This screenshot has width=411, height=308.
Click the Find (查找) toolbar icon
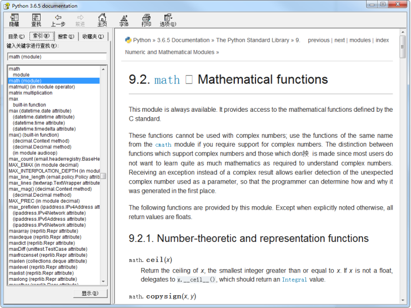pos(36,21)
